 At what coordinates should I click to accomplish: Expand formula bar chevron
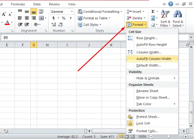[191, 37]
